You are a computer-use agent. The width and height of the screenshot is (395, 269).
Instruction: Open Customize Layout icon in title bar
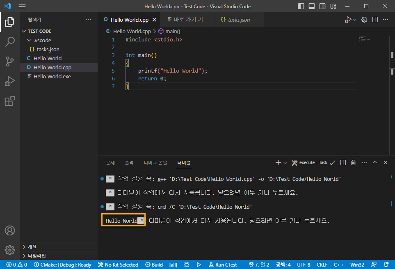click(333, 6)
